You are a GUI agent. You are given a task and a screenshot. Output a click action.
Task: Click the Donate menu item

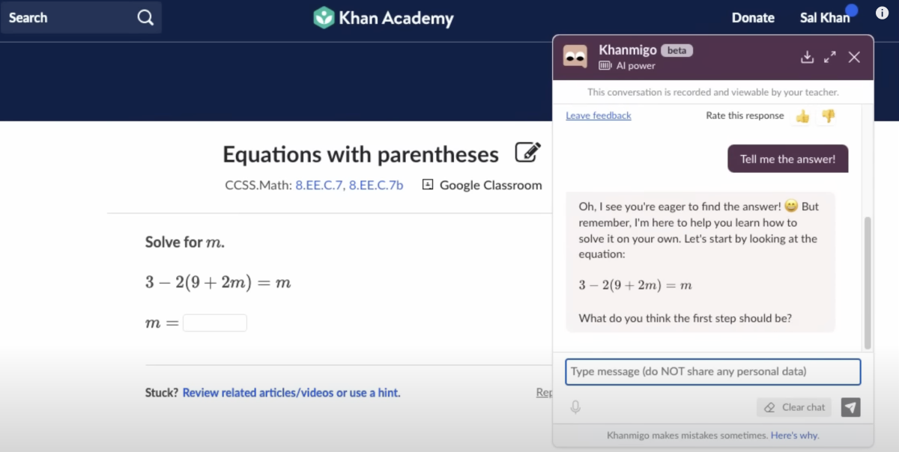(753, 18)
